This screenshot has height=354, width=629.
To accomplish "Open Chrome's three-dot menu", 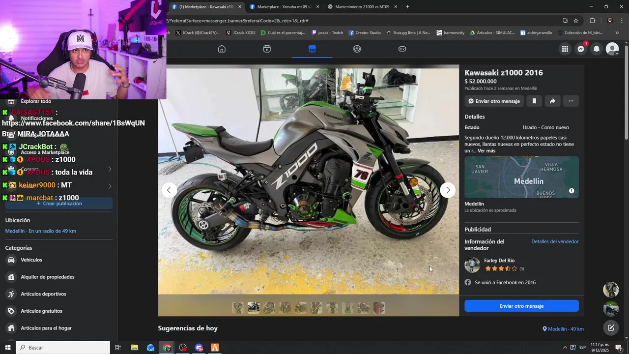I will pyautogui.click(x=622, y=21).
